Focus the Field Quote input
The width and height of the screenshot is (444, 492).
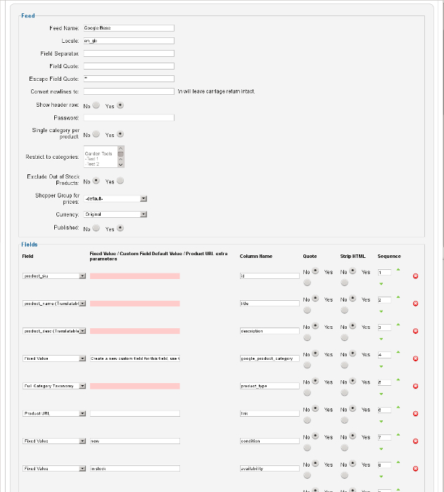point(129,66)
